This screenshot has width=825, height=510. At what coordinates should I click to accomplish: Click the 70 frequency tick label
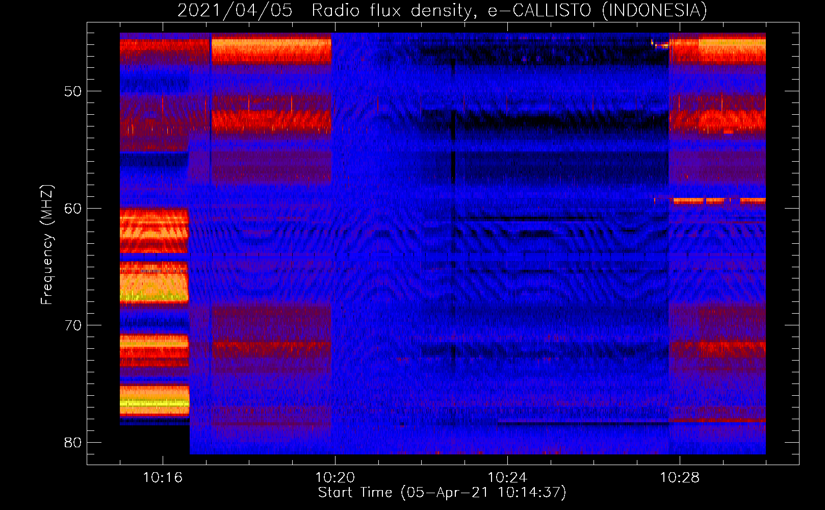(73, 325)
